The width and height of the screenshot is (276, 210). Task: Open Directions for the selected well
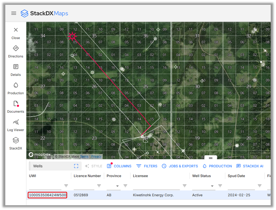tap(16, 48)
